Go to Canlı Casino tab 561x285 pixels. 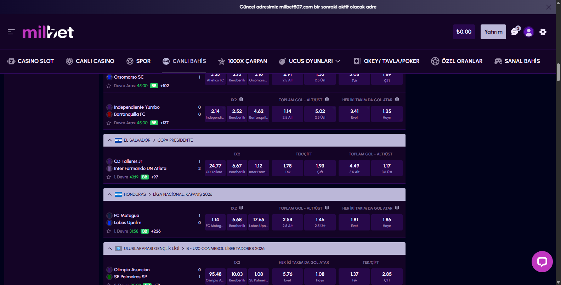(90, 61)
